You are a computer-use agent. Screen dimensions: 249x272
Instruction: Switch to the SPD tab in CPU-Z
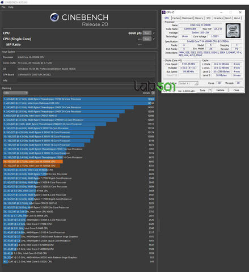(x=208, y=18)
